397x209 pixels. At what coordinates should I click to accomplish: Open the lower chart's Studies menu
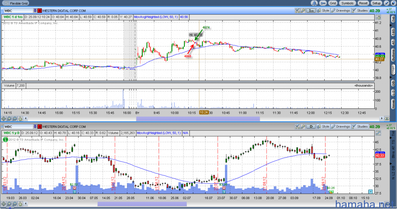click(360, 126)
